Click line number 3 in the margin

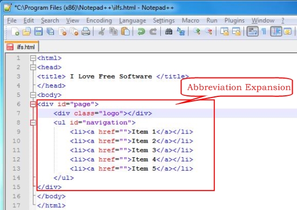click(18, 76)
